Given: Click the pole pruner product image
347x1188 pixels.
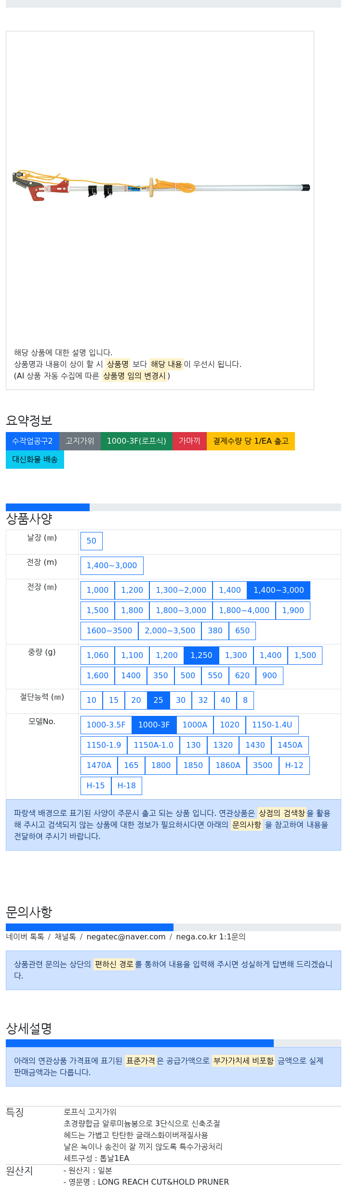Looking at the screenshot, I should (161, 186).
